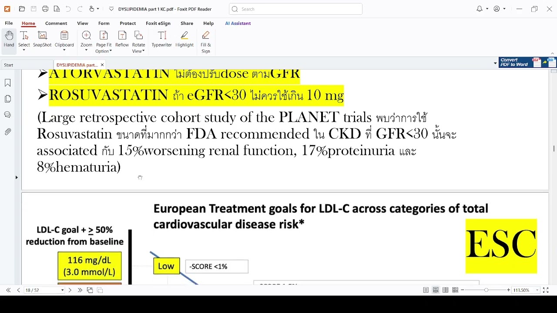Expand the Clipboard dropdown arrow
Viewport: 557px width, 313px height.
(x=64, y=50)
